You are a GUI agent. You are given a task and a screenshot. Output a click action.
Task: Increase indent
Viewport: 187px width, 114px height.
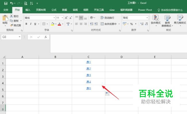(96, 24)
